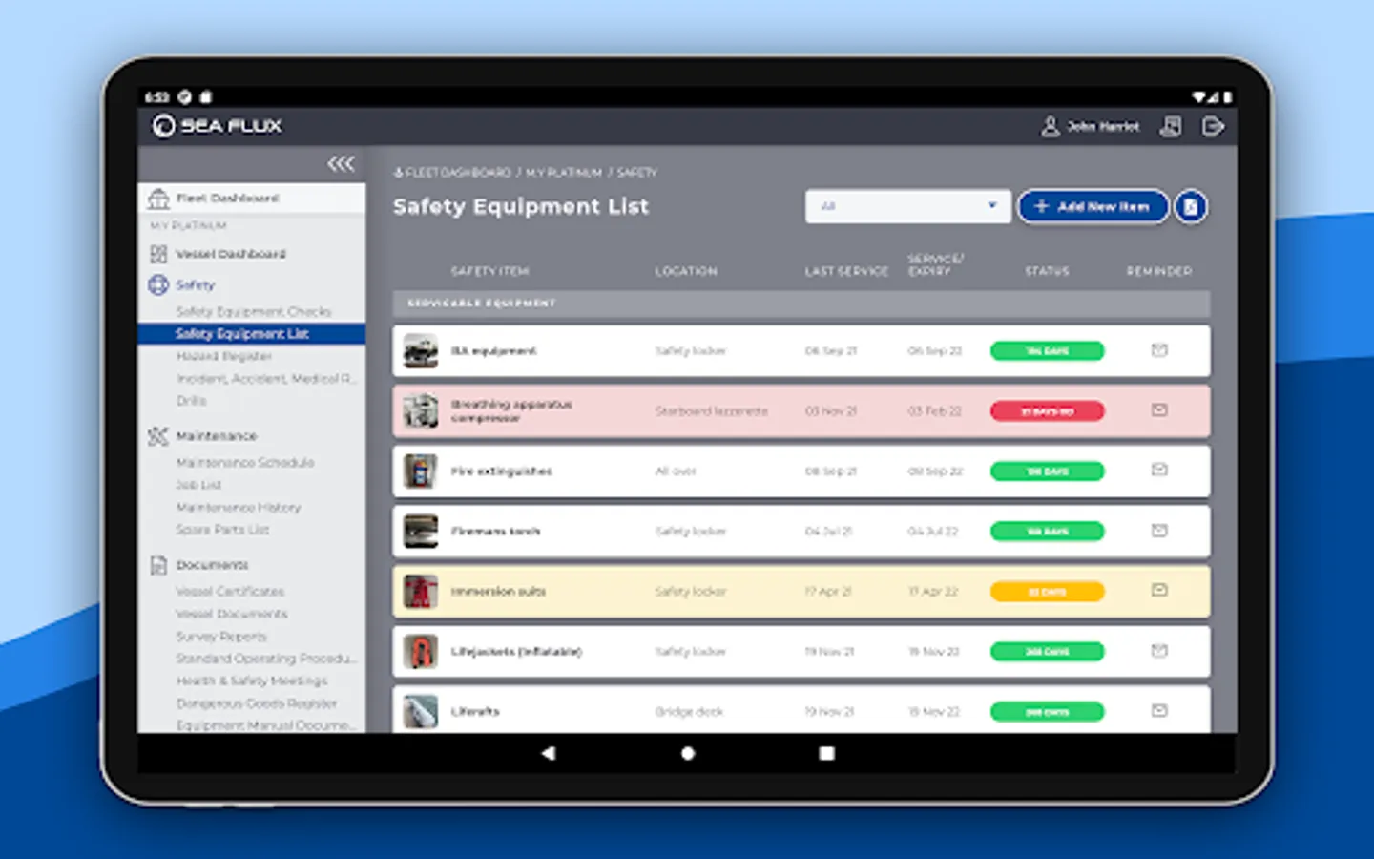Click the Add New Item button
Image resolution: width=1374 pixels, height=859 pixels.
click(1093, 206)
